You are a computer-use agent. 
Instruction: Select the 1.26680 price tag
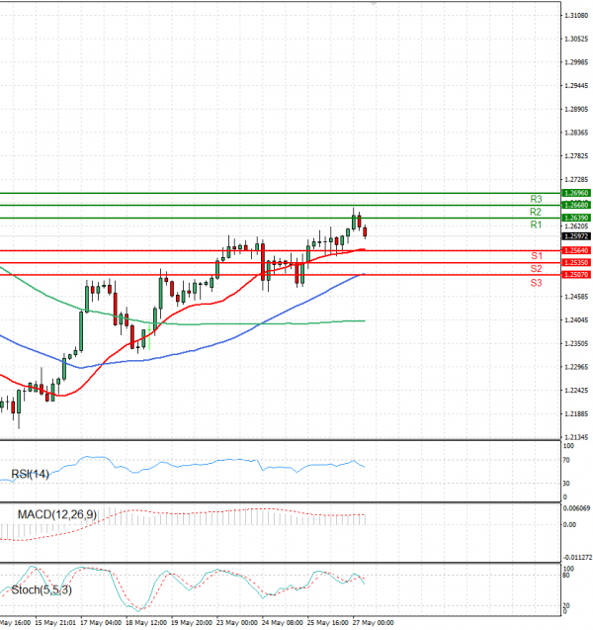click(576, 206)
